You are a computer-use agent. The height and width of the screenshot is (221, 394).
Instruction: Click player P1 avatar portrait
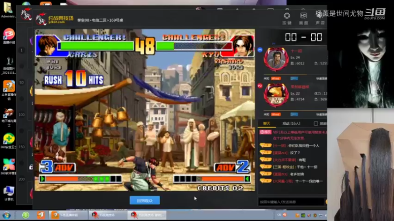pyautogui.click(x=276, y=59)
